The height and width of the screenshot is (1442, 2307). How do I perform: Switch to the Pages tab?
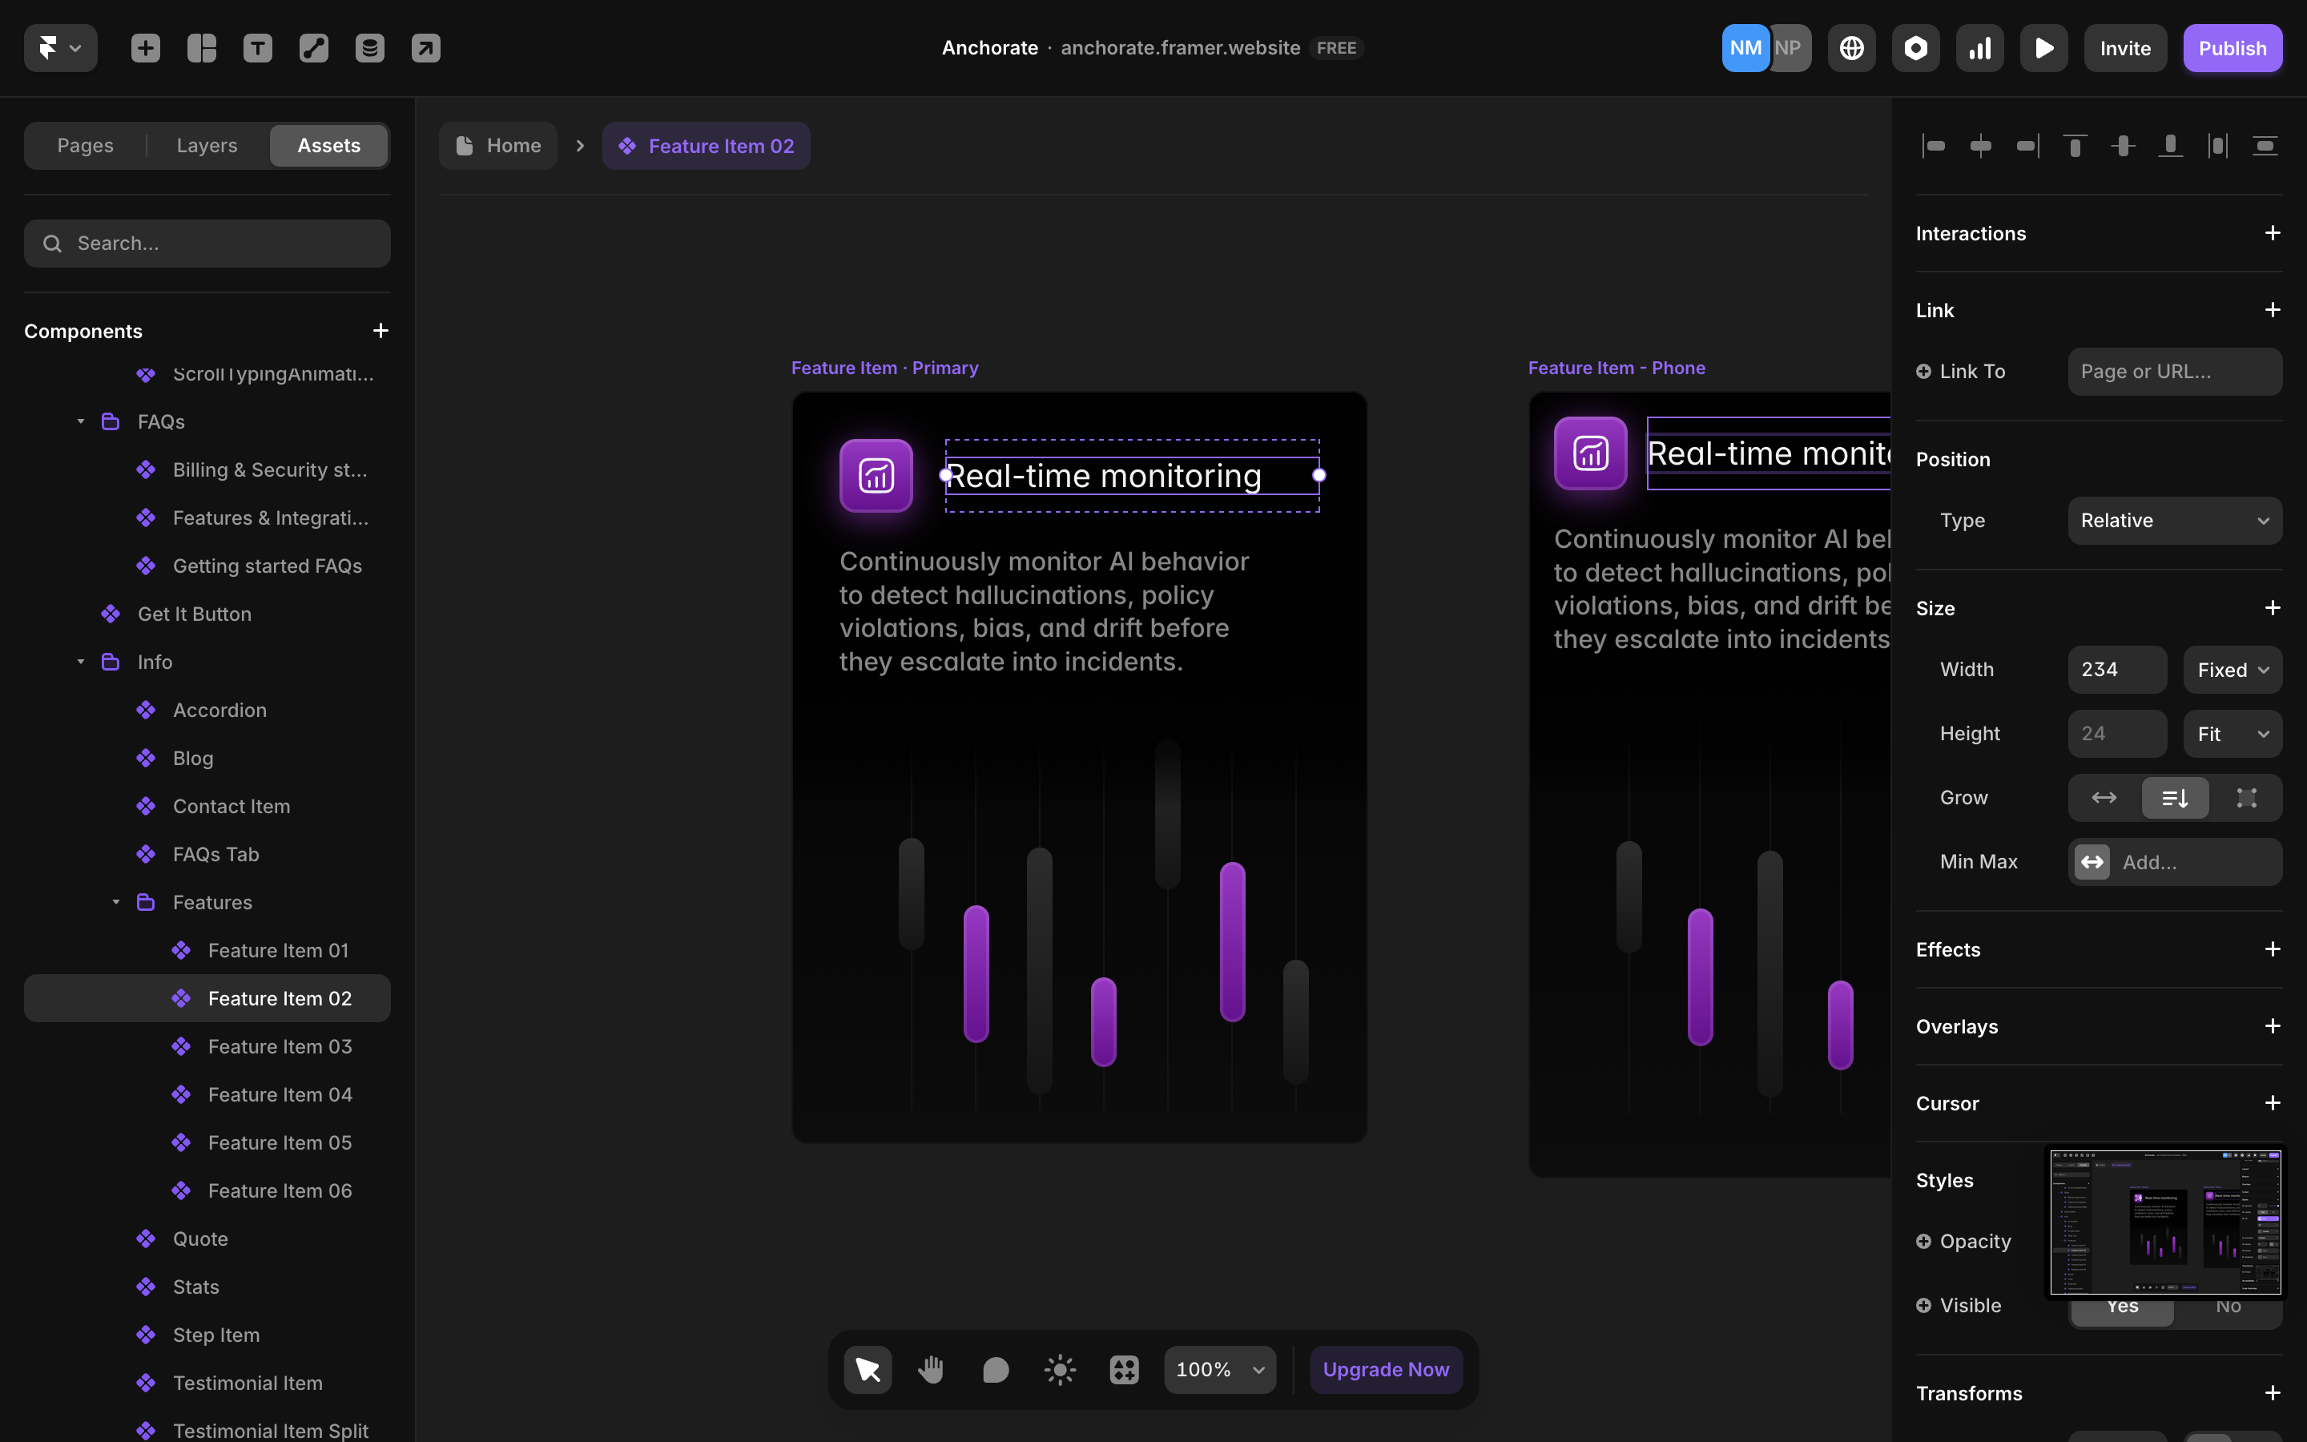click(85, 146)
